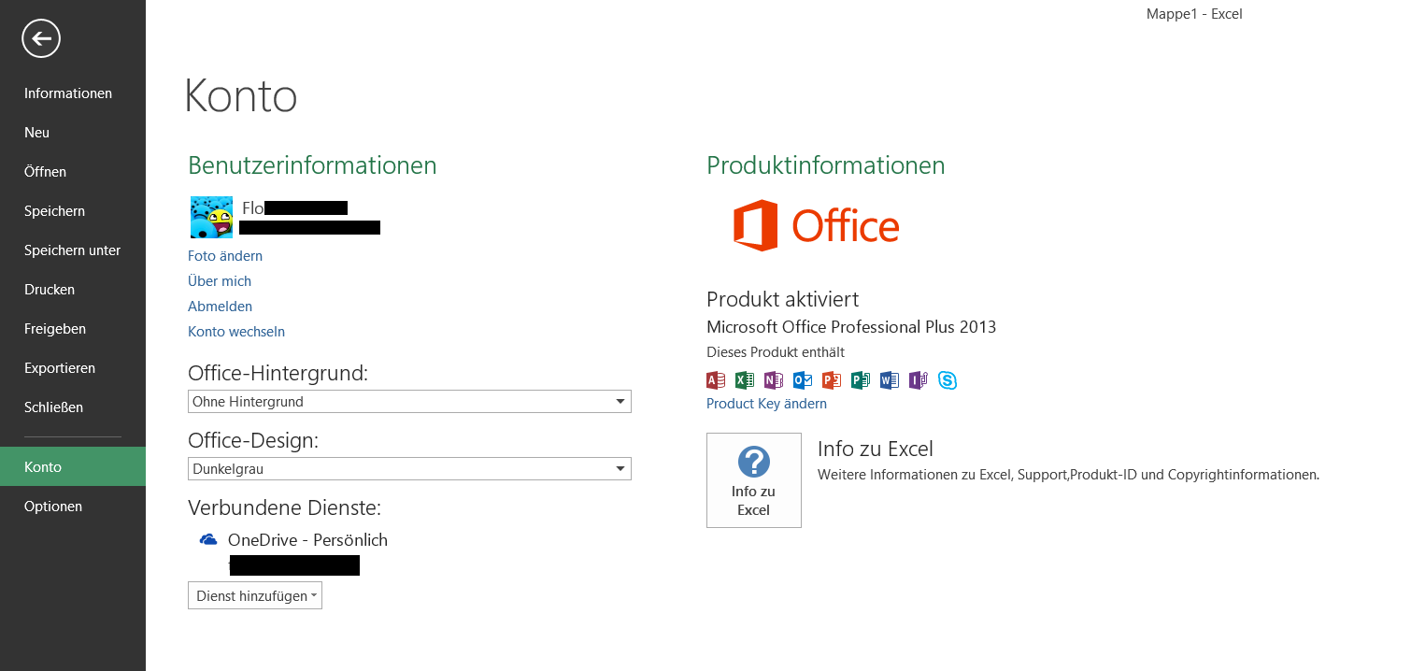Open the Über mich link
This screenshot has width=1425, height=671.
(x=220, y=281)
